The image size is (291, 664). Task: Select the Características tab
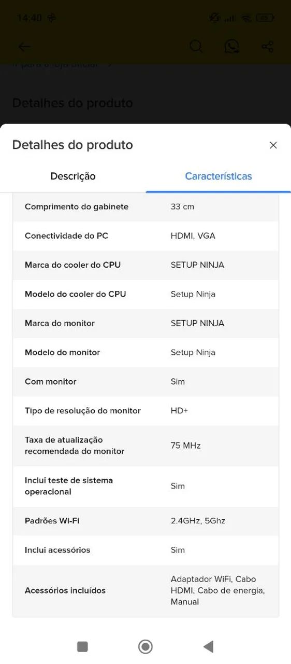219,176
